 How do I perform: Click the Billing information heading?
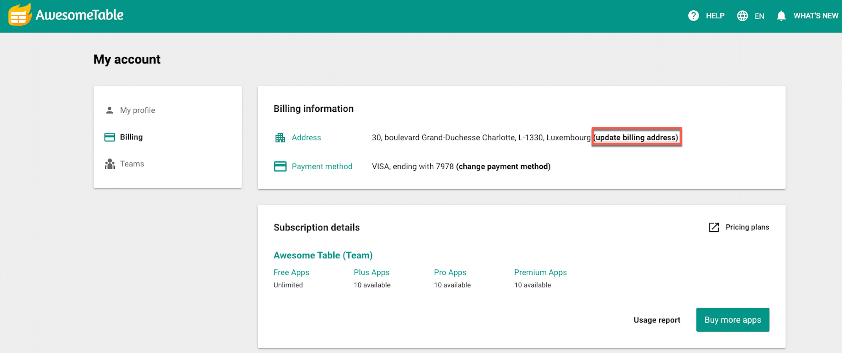coord(313,109)
